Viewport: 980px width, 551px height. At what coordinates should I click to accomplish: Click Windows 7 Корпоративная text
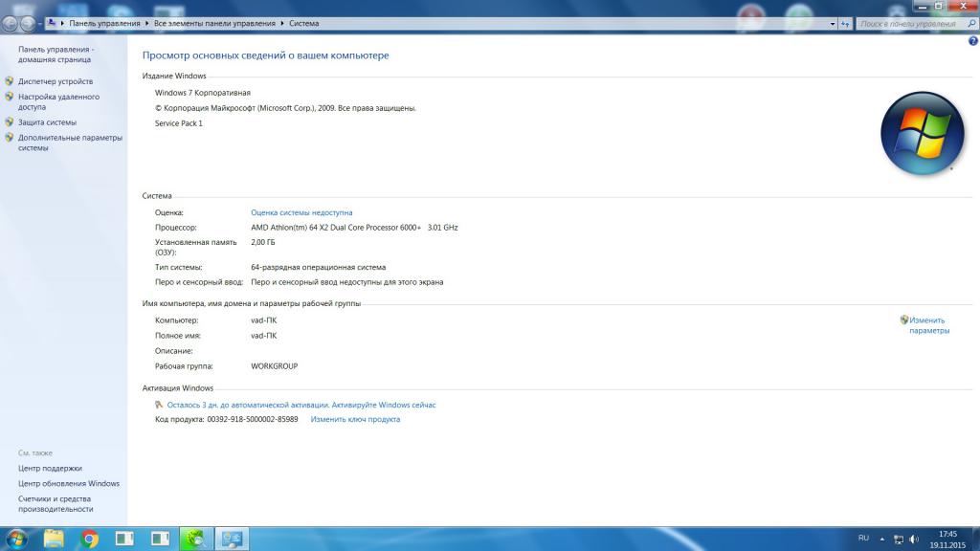[x=203, y=93]
